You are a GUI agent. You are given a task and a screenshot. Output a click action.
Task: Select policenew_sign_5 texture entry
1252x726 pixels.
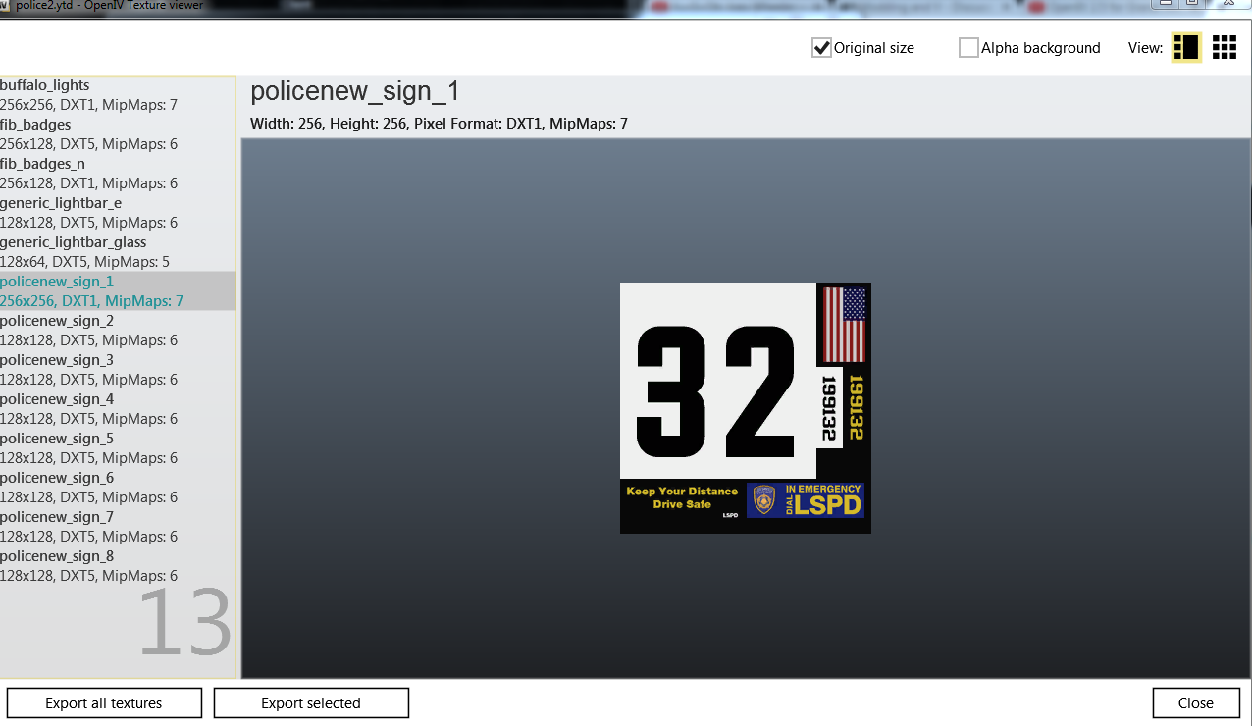tap(118, 448)
